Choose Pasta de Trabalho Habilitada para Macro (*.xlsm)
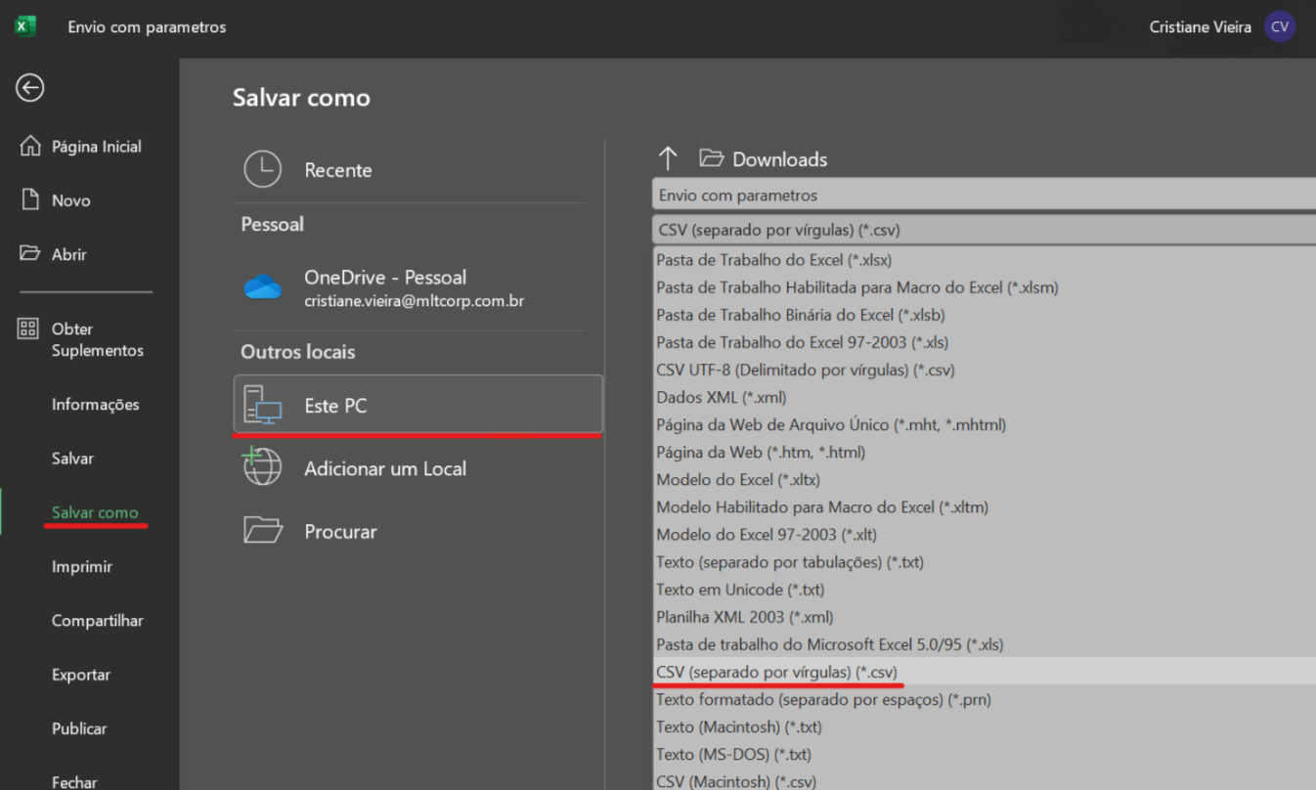 click(x=984, y=287)
